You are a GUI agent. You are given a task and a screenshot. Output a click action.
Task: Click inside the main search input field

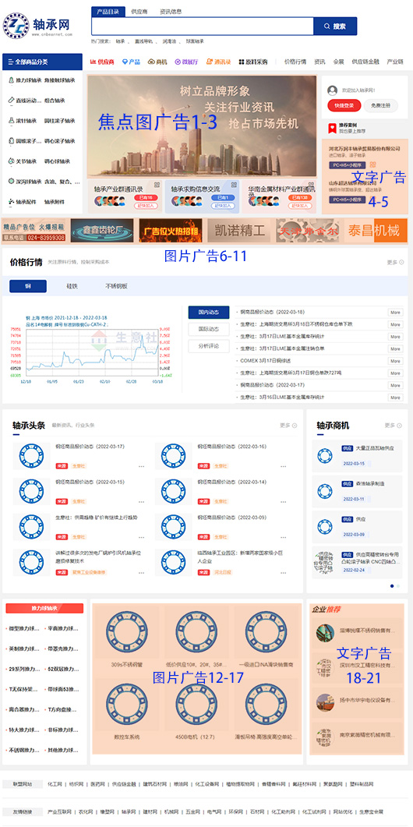203,26
